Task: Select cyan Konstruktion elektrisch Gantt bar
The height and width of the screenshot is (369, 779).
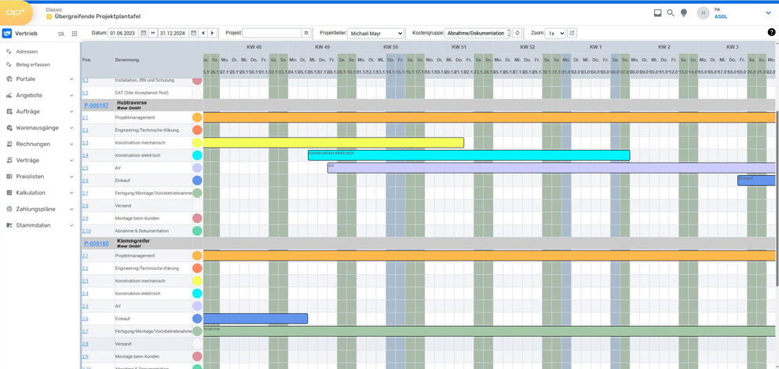Action: pos(469,155)
